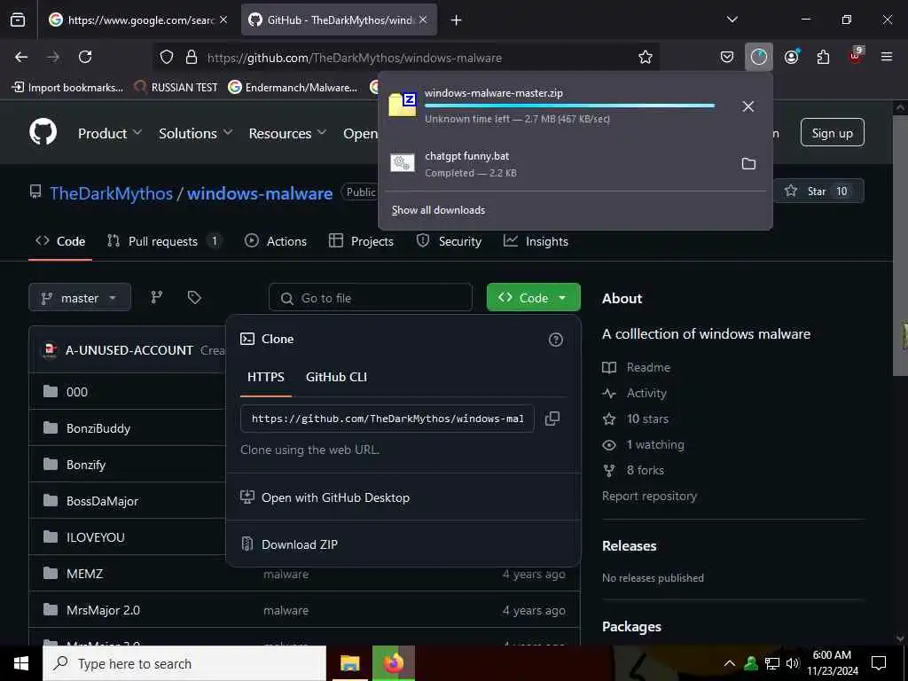Open the Firefox View workspace icon
The width and height of the screenshot is (908, 681).
point(18,20)
